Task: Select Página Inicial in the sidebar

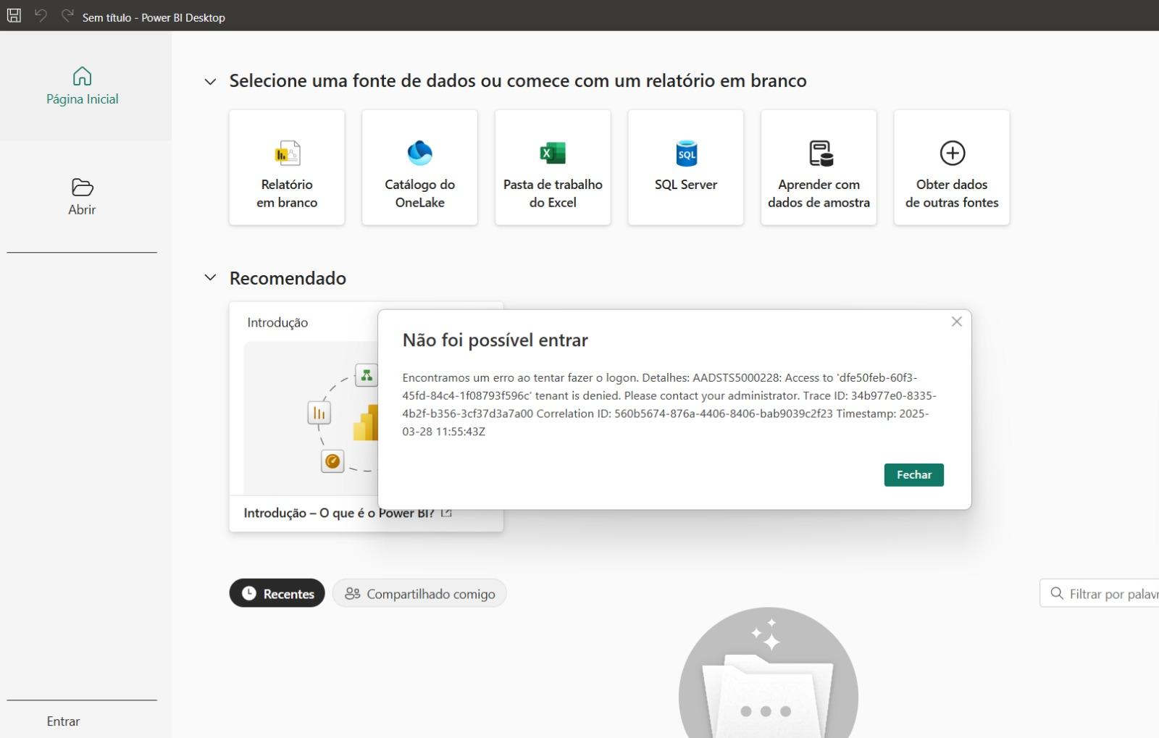Action: click(x=82, y=85)
